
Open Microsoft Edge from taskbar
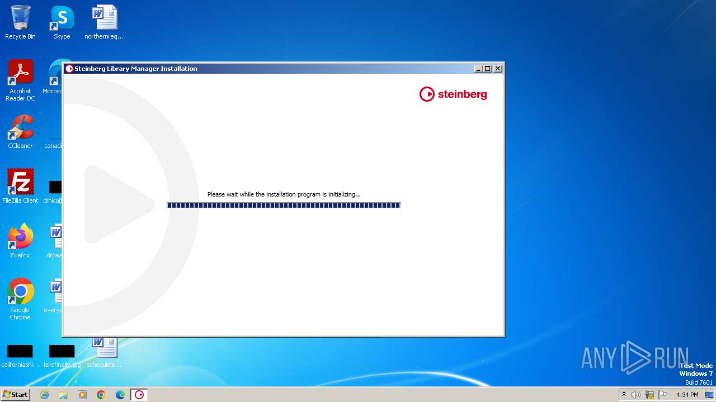120,395
